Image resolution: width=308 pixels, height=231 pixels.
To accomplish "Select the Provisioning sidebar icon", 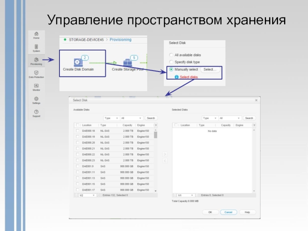I will click(x=36, y=60).
